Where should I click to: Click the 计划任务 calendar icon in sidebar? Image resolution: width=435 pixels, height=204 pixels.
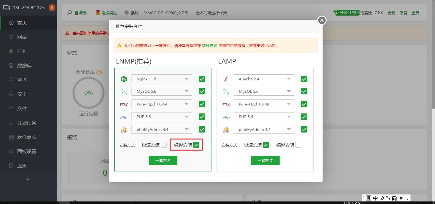coord(11,123)
